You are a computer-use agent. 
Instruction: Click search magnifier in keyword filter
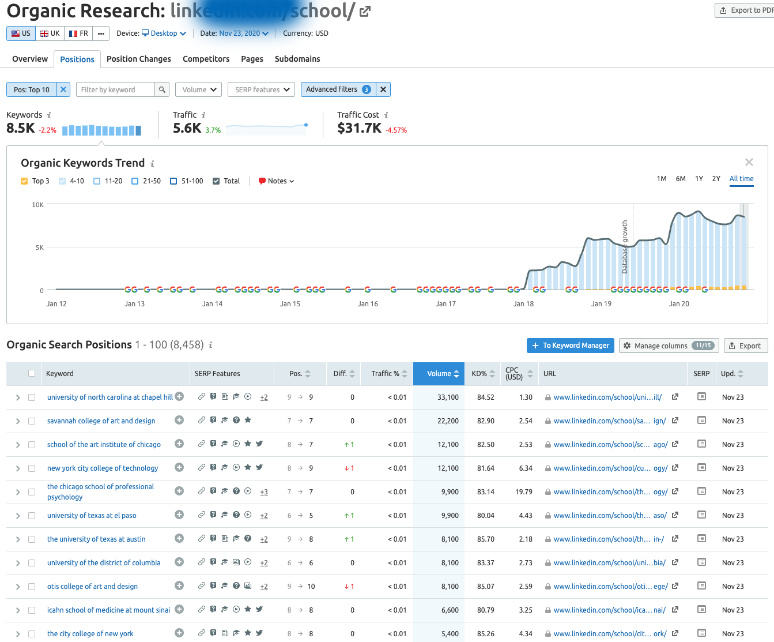pos(162,89)
